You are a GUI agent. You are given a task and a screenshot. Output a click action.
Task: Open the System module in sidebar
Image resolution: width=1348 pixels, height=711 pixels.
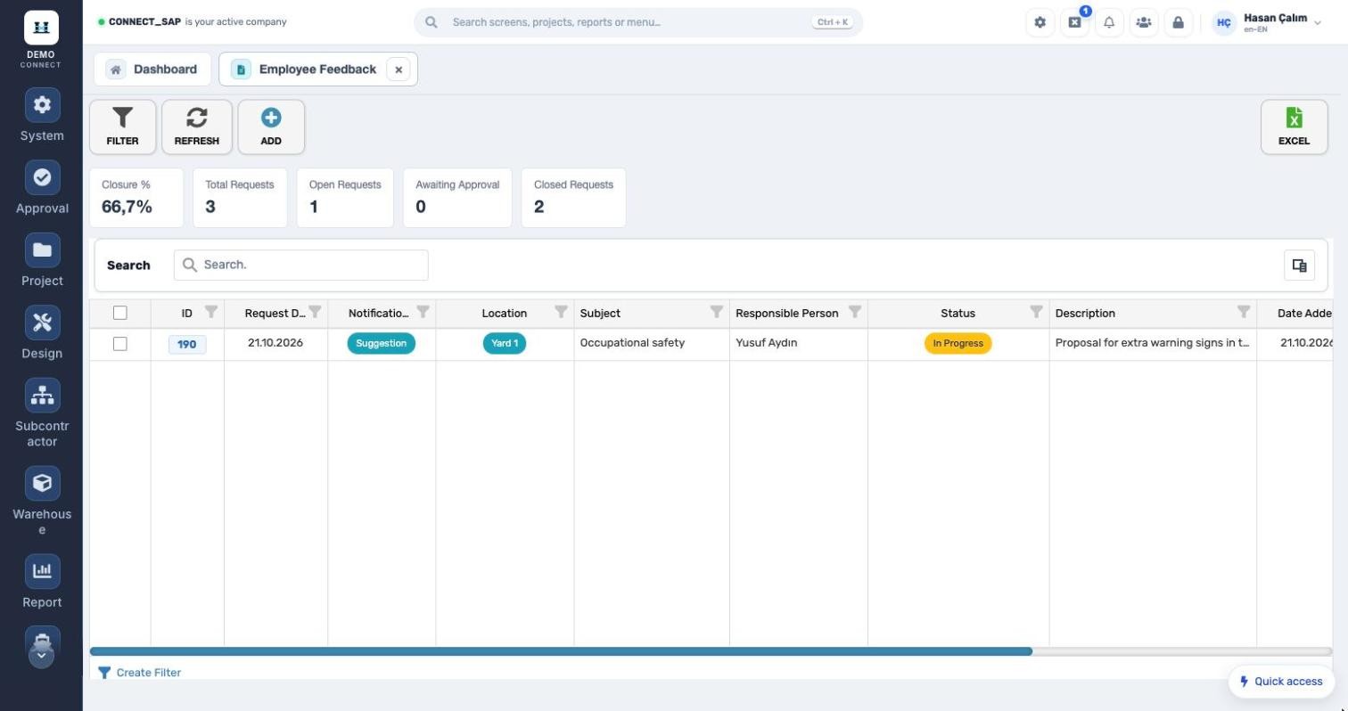pos(42,115)
